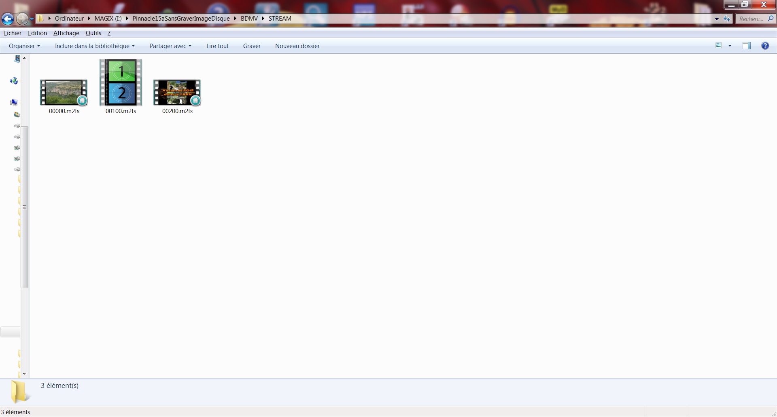Viewport: 777px width, 417px height.
Task: Click the computer icon in navigation pane
Action: tap(14, 103)
